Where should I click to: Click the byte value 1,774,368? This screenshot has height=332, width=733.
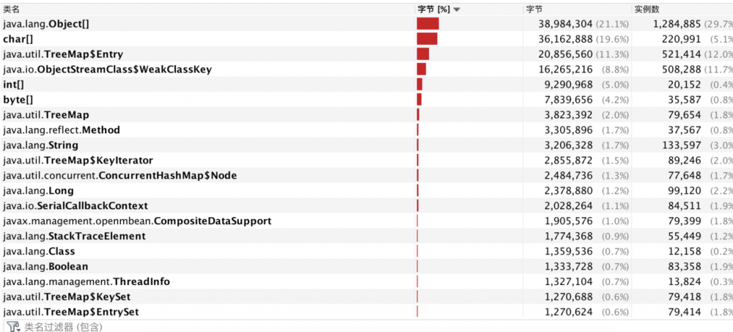tap(569, 236)
